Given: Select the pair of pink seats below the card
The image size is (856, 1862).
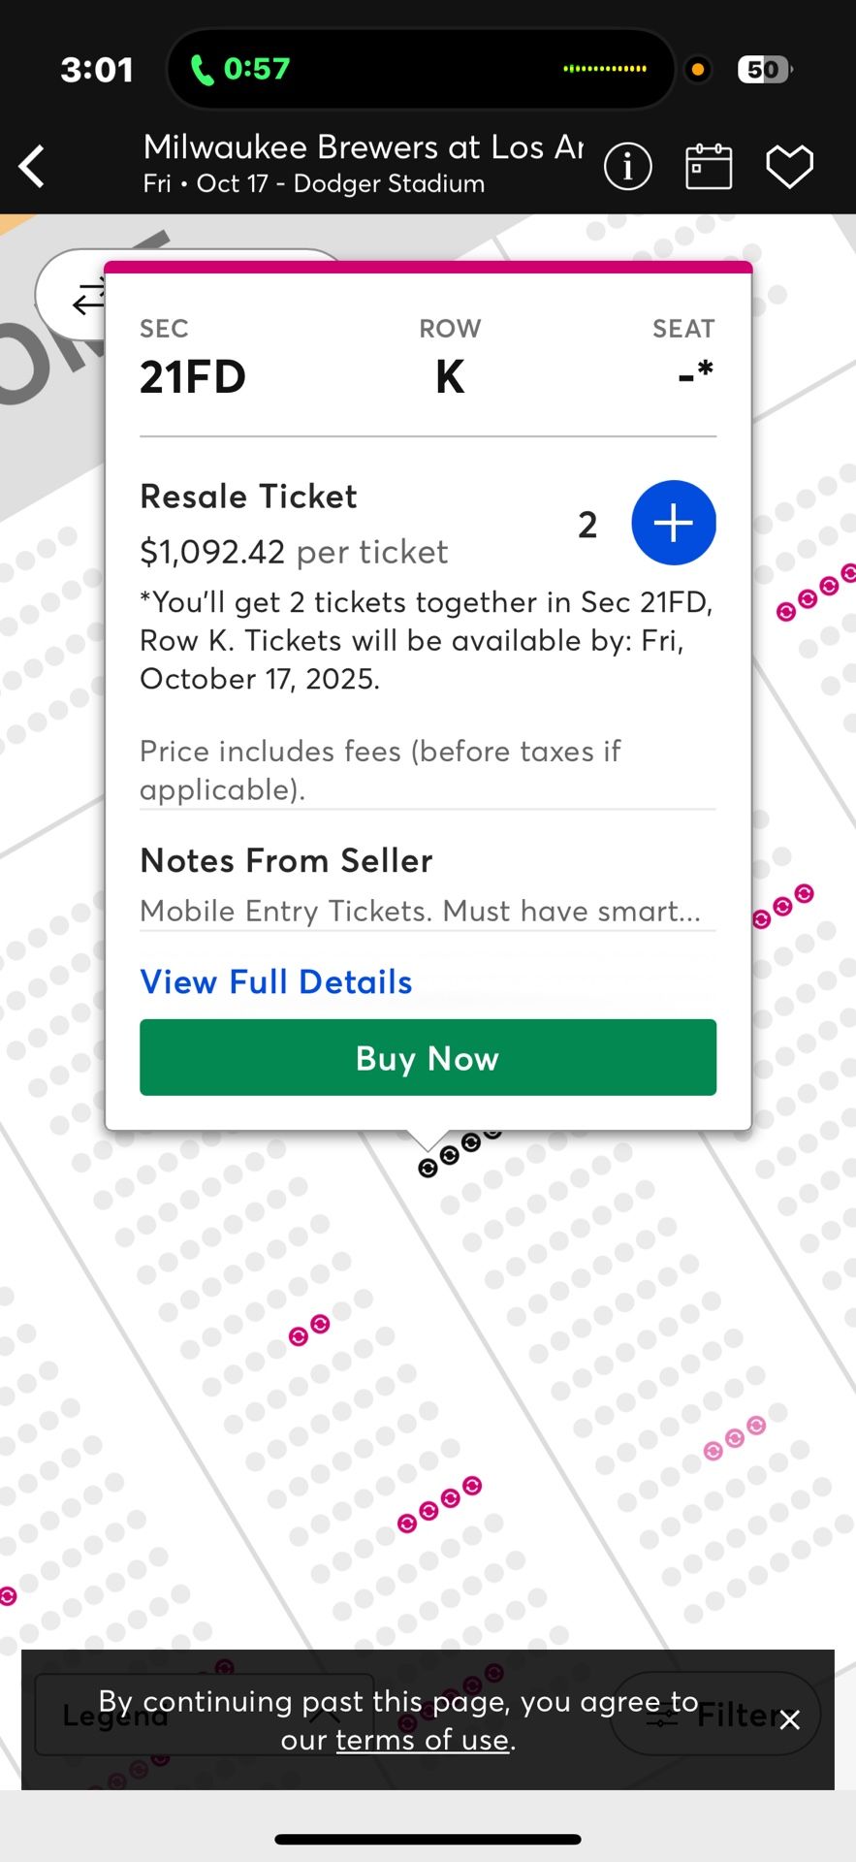Looking at the screenshot, I should [309, 1331].
